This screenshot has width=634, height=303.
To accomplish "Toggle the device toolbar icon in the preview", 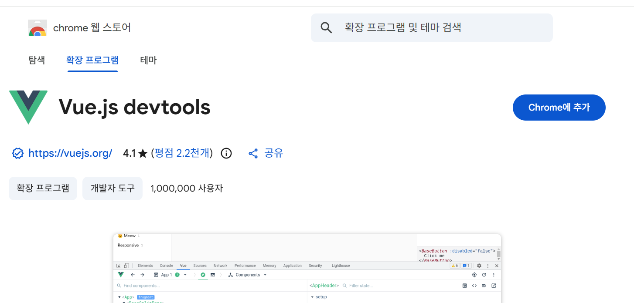I will (126, 266).
